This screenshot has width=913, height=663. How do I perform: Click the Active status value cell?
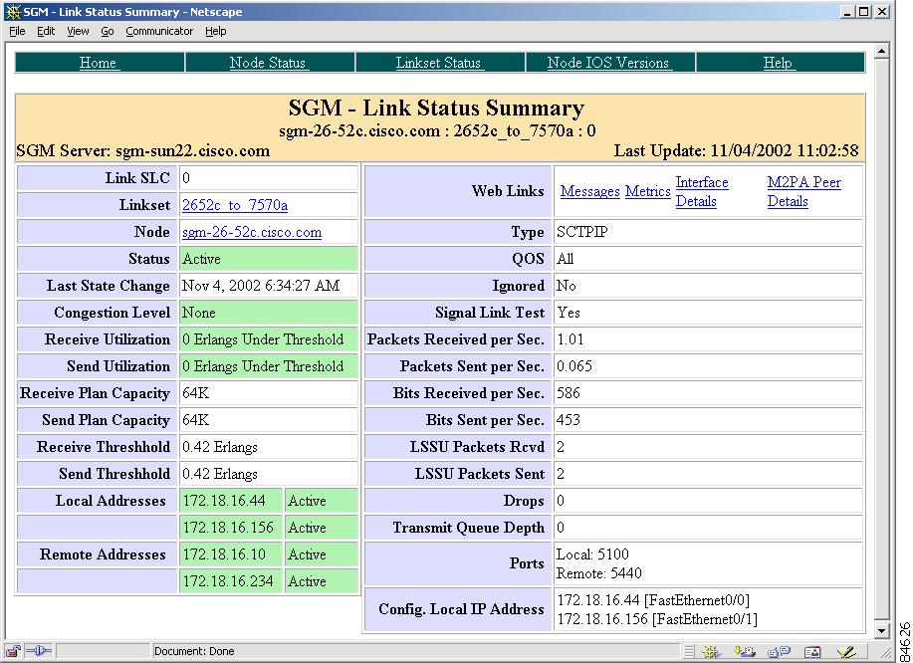point(269,259)
